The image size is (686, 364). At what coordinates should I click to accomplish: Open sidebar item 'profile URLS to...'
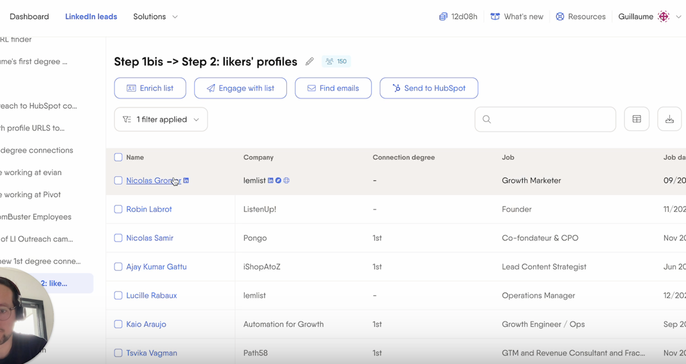point(32,128)
